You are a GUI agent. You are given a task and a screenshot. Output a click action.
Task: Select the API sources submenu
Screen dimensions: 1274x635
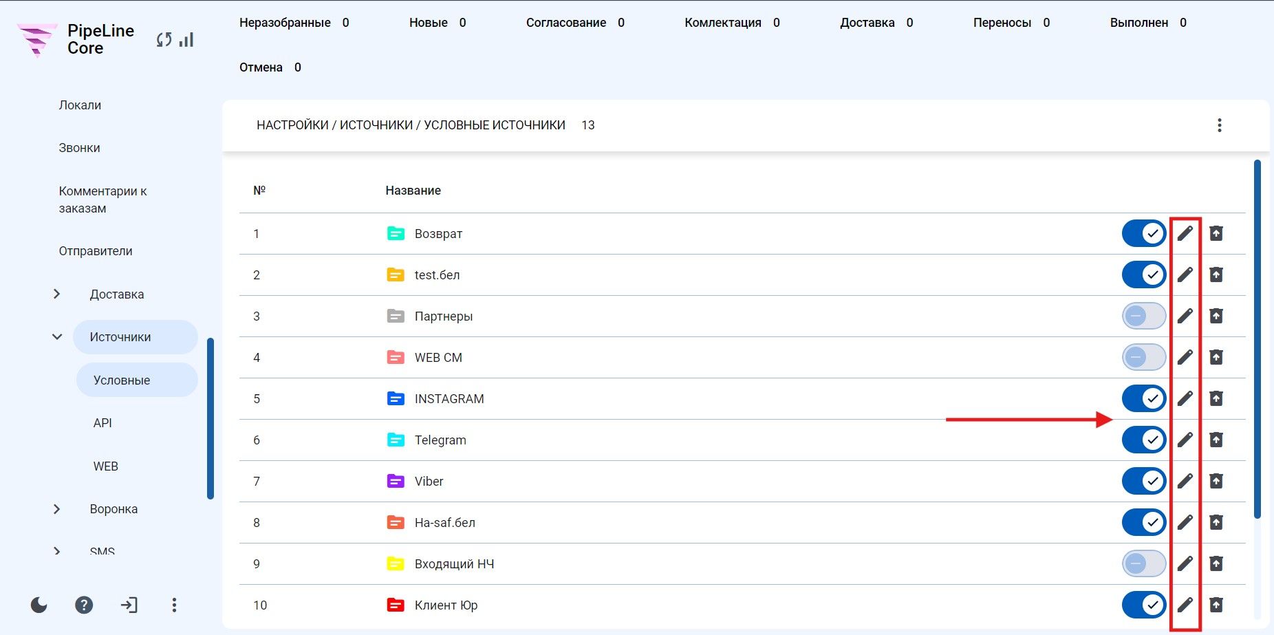tap(102, 423)
